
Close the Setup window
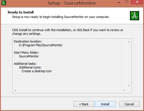pos(137,2)
